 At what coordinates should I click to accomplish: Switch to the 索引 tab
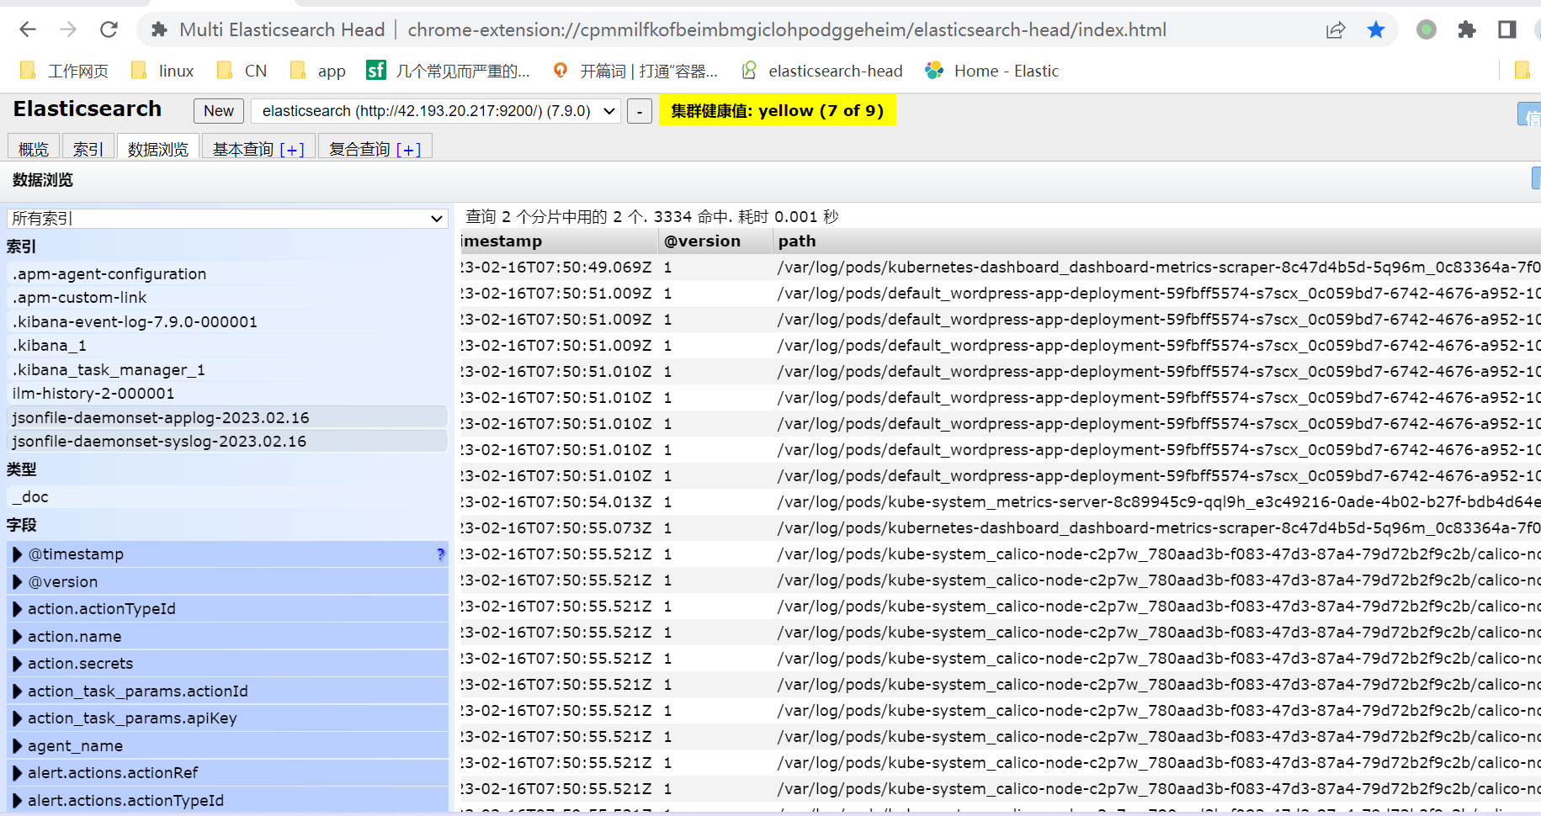pyautogui.click(x=88, y=149)
